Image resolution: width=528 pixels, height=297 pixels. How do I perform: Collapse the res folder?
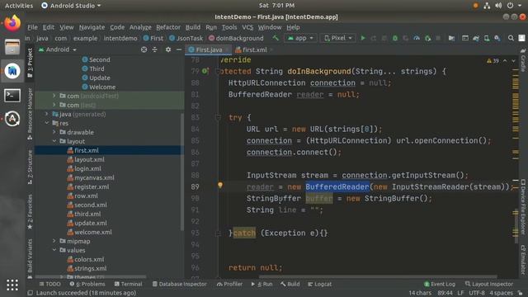pos(47,123)
